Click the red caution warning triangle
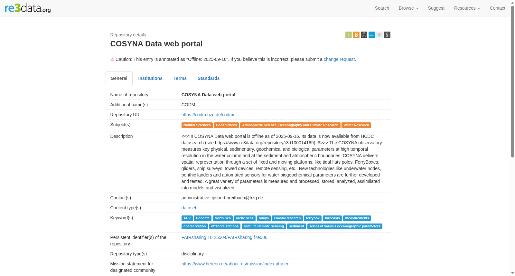Image resolution: width=515 pixels, height=276 pixels. point(112,59)
